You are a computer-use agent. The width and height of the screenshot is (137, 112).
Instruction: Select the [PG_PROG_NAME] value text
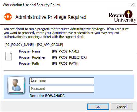coord(65,51)
